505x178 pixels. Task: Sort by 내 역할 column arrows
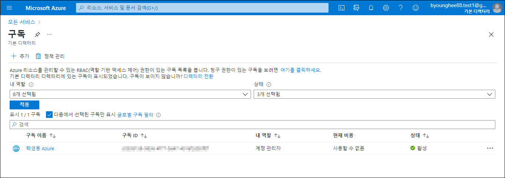277,136
